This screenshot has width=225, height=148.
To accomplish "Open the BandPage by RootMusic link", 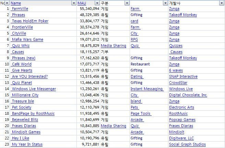I will (x=33, y=113).
